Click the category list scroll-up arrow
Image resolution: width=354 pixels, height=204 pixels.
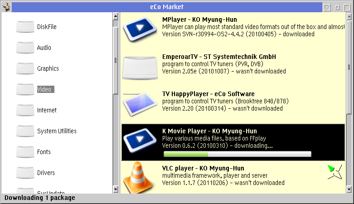tap(116, 16)
